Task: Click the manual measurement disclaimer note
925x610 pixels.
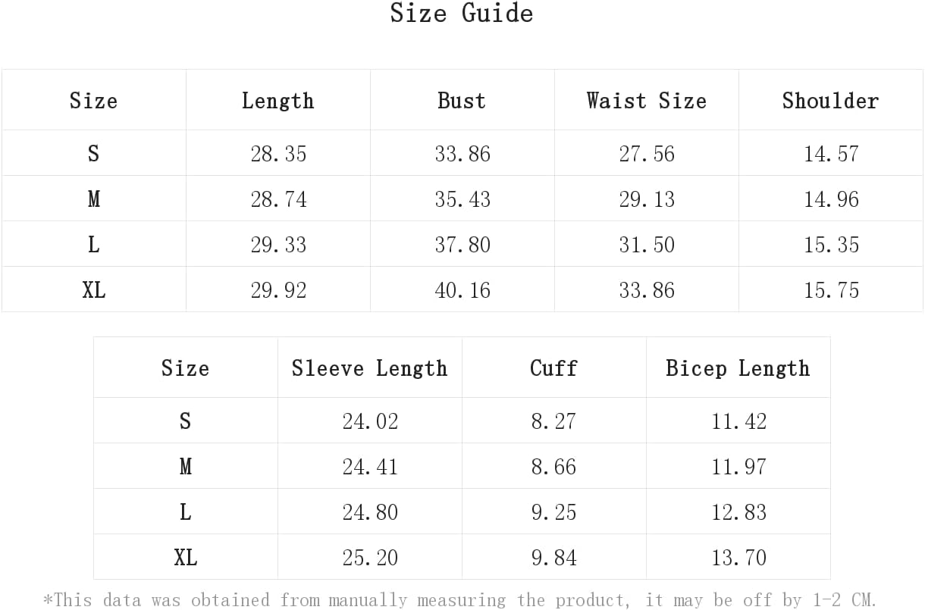Action: click(x=460, y=600)
